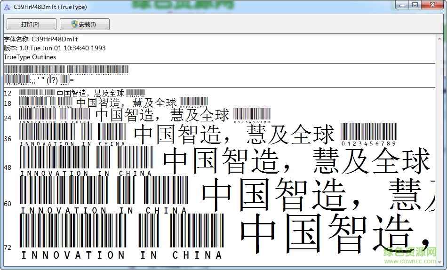The width and height of the screenshot is (447, 270).
Task: Select the font name line 字体名称: C39HrP48DmTt
Action: pyautogui.click(x=41, y=39)
